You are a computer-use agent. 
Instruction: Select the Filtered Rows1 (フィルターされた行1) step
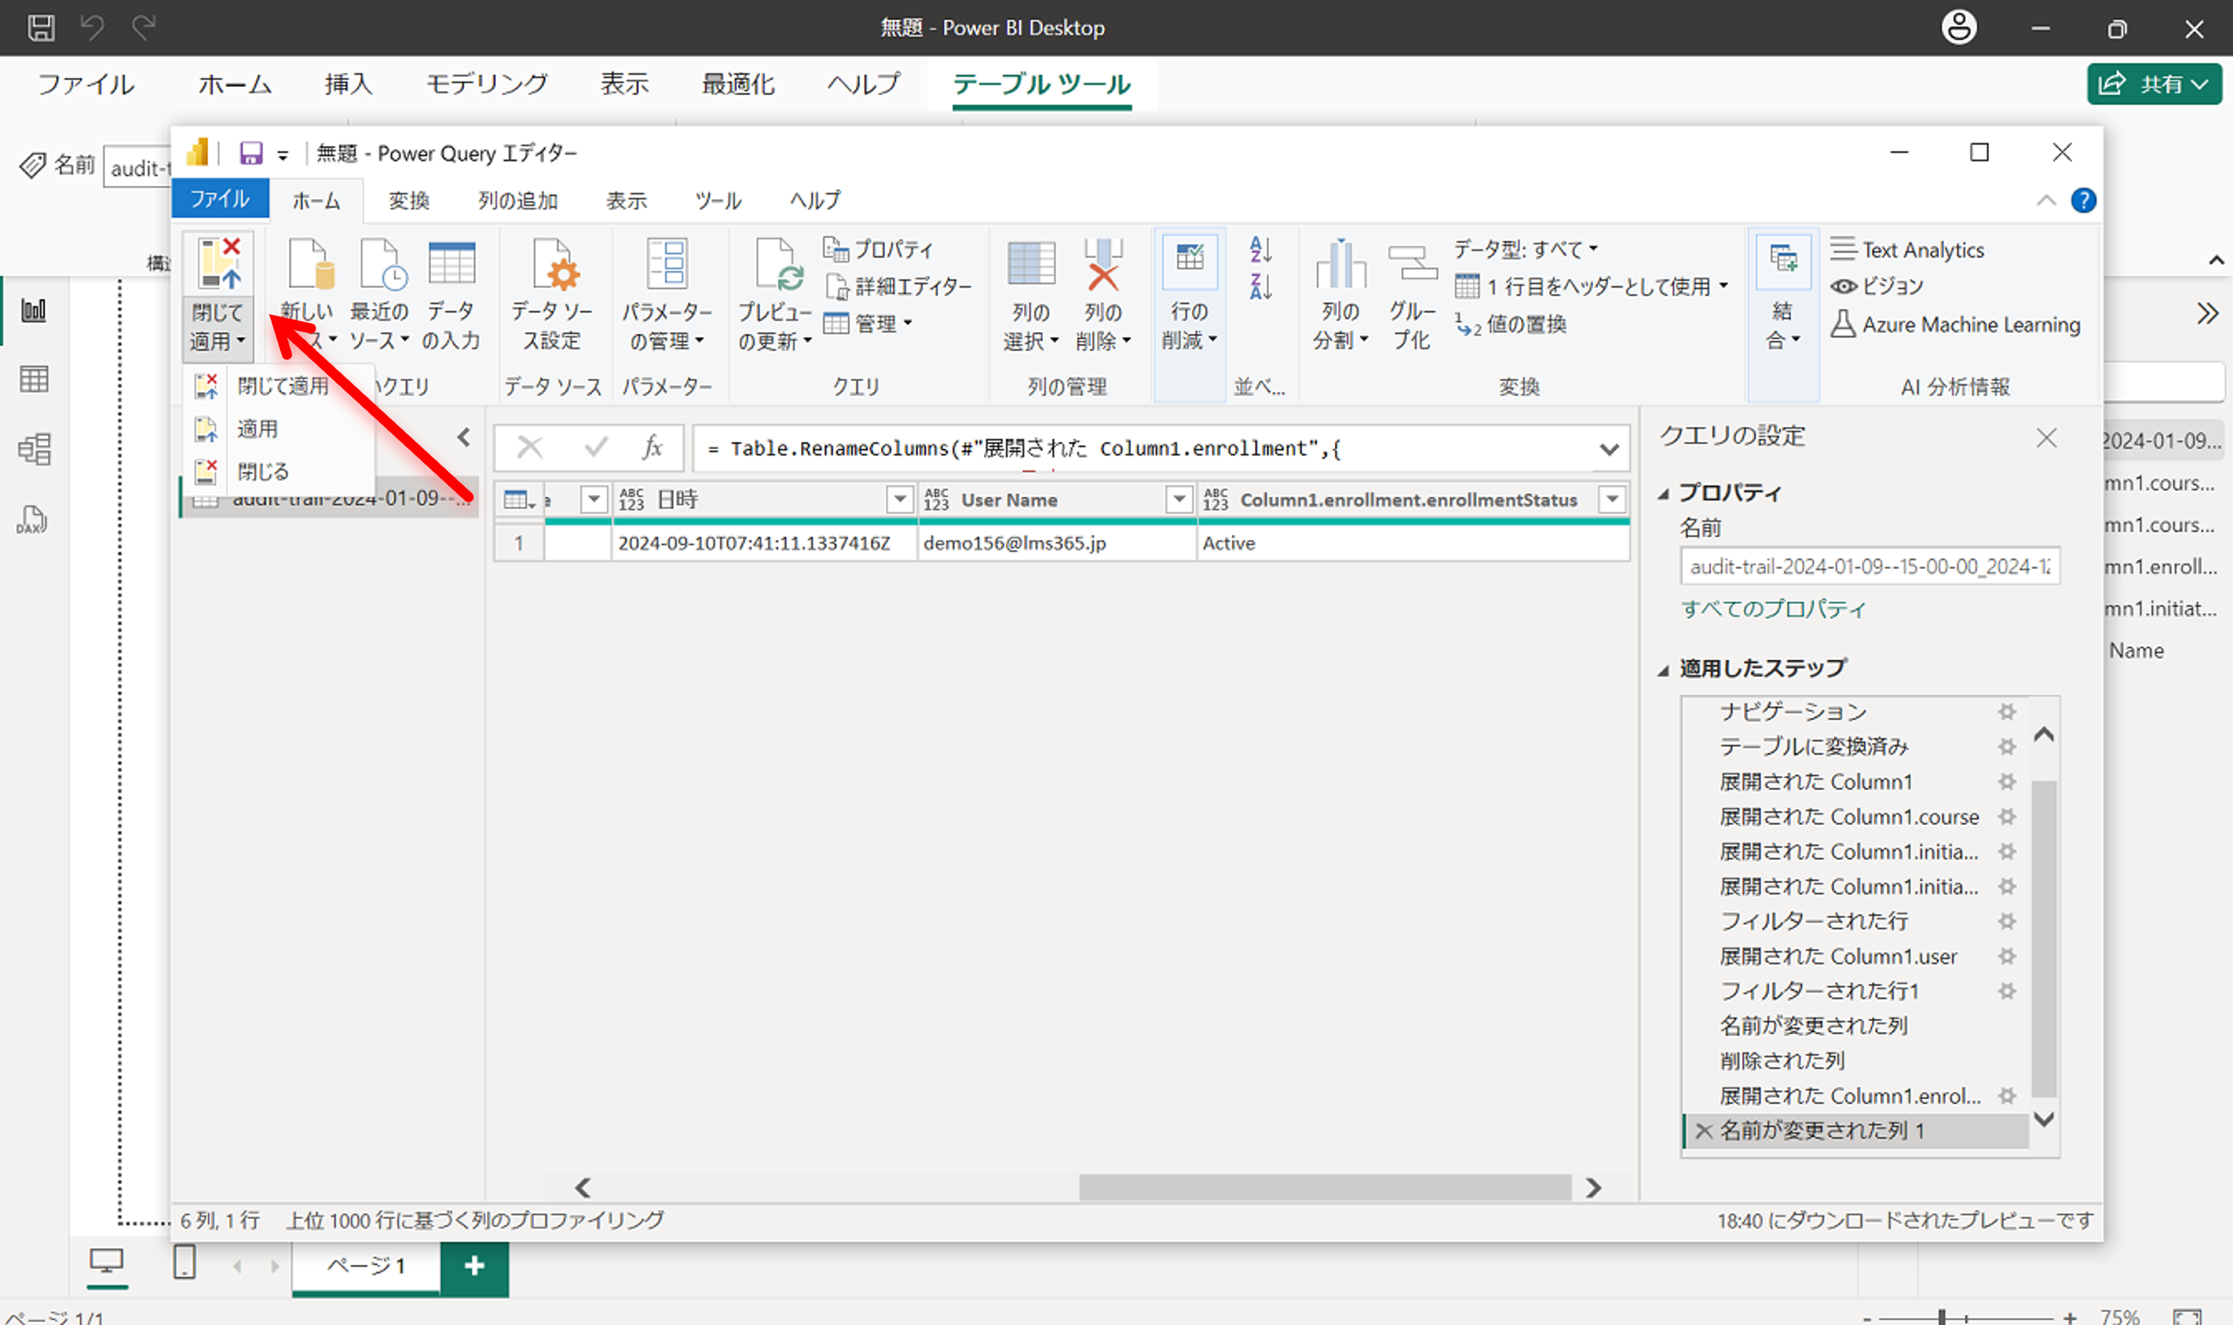pos(1818,991)
